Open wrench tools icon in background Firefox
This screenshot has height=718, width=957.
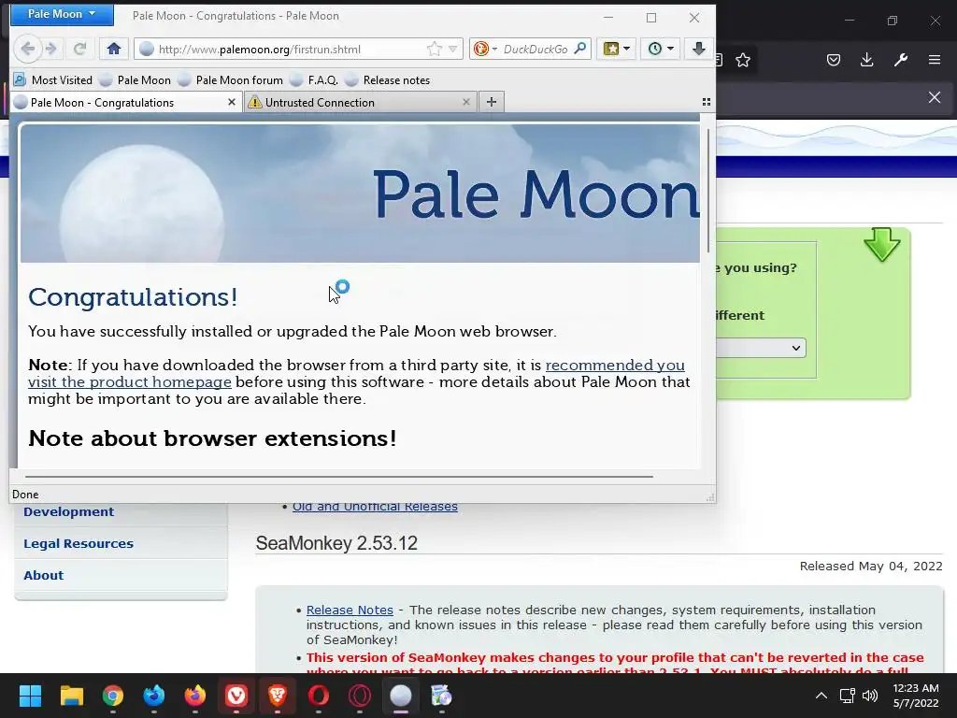tap(901, 60)
